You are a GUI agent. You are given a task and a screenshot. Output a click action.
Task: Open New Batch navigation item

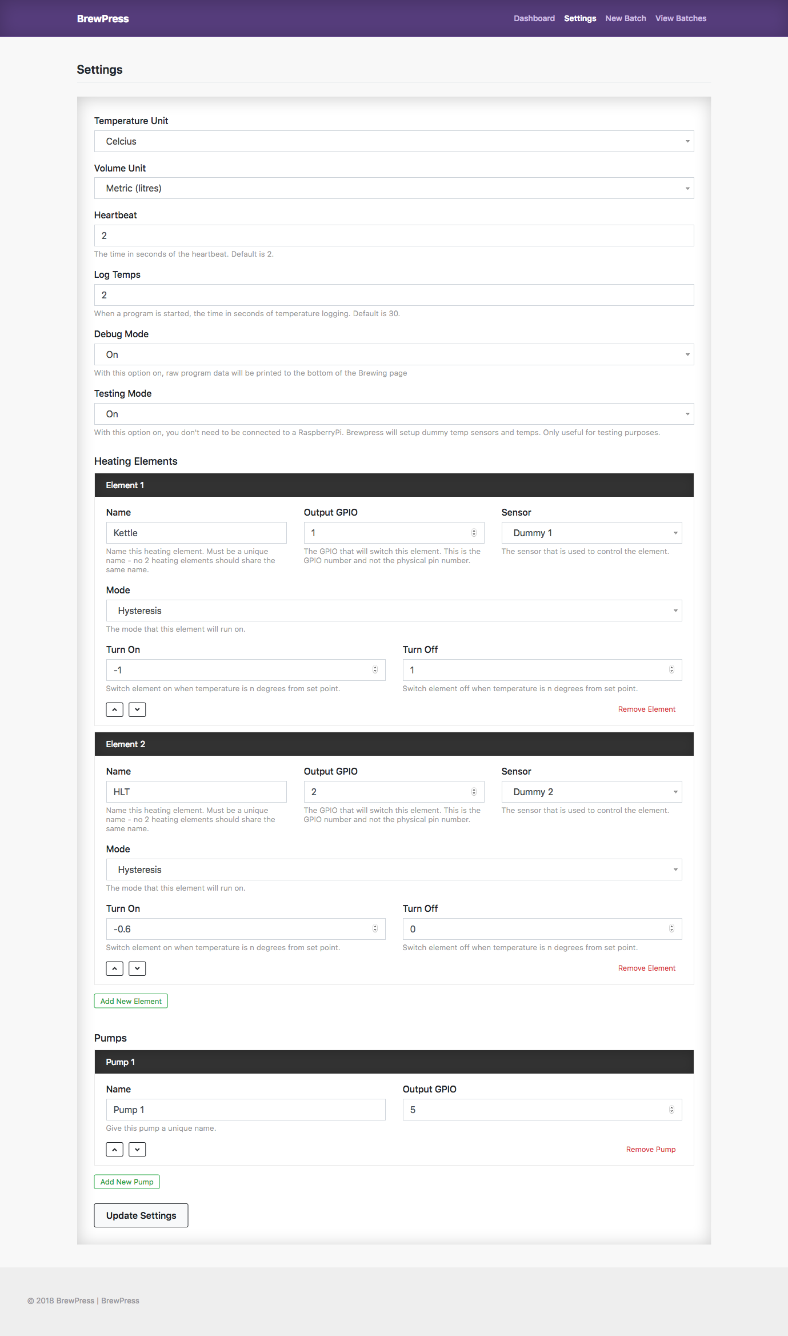pos(626,18)
